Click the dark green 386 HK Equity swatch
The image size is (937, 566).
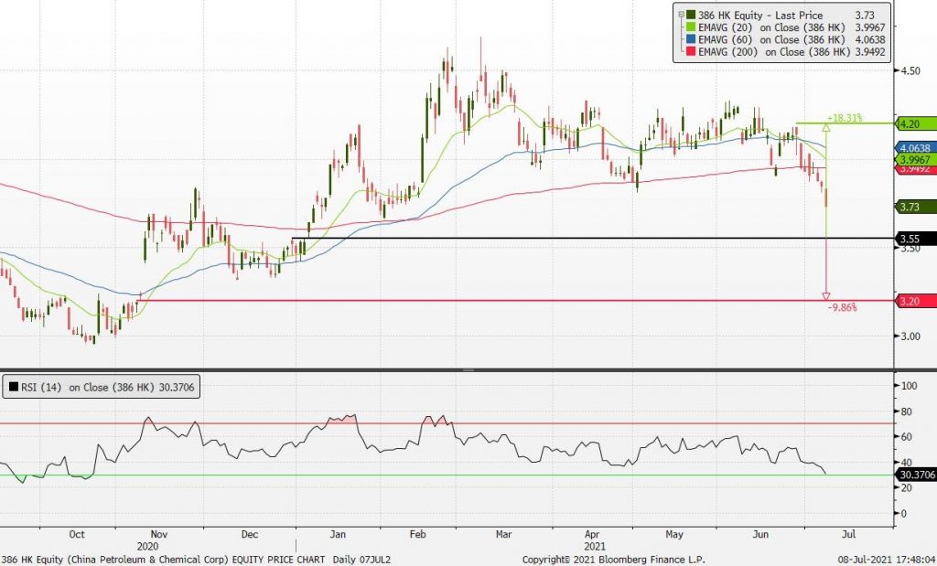[691, 16]
